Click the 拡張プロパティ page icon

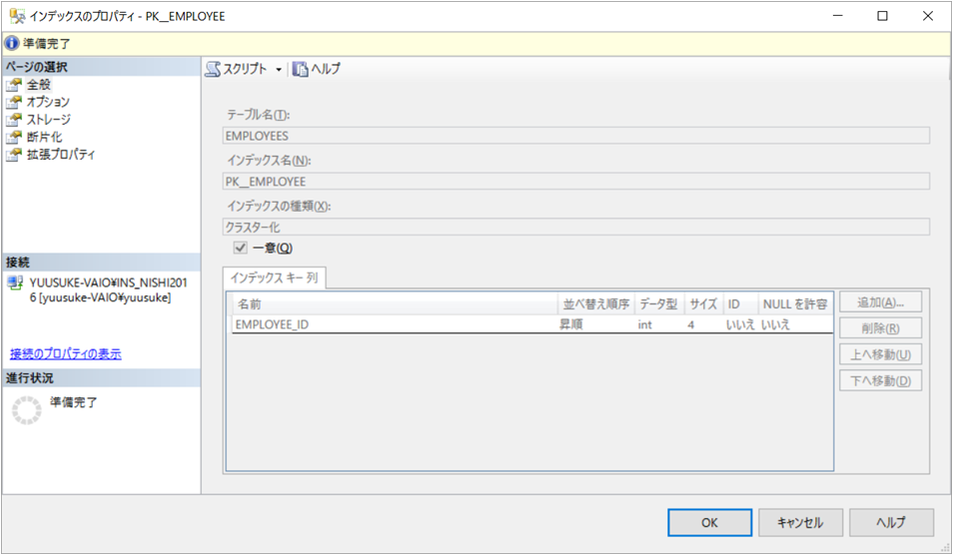(14, 155)
